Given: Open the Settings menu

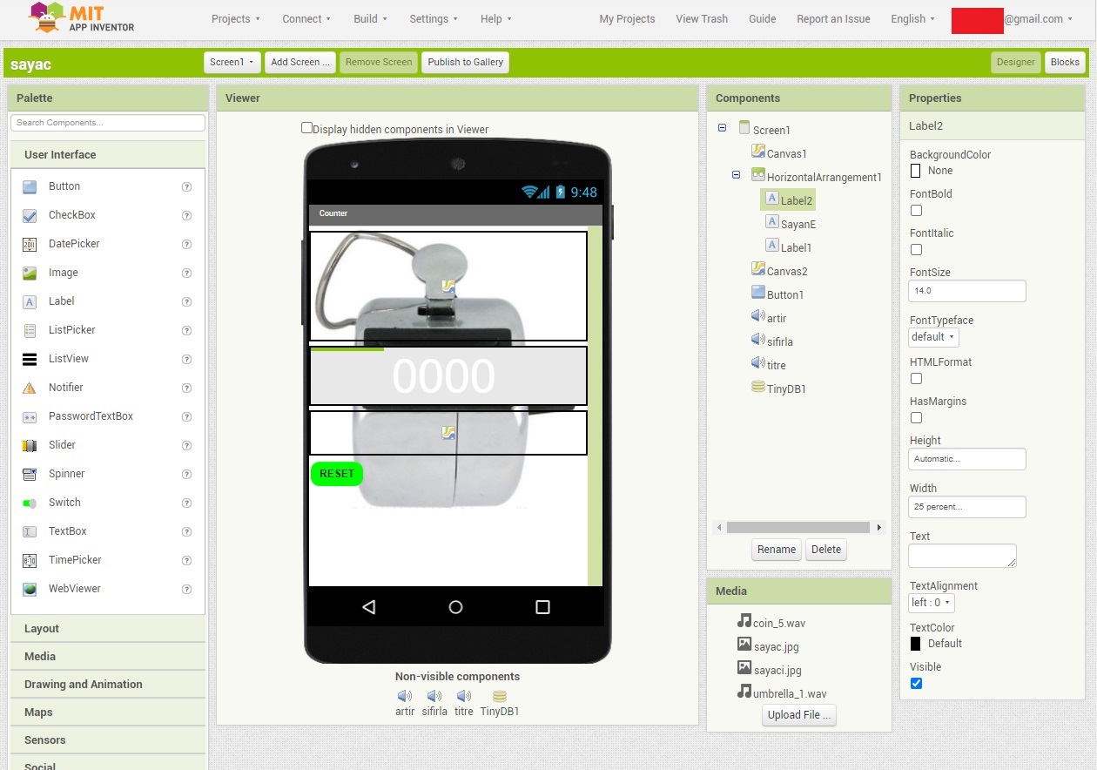Looking at the screenshot, I should 434,18.
